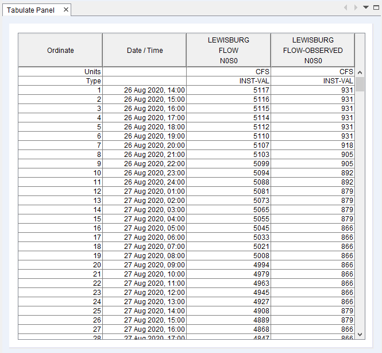
Task: Select flow value 5117
Action: point(229,90)
